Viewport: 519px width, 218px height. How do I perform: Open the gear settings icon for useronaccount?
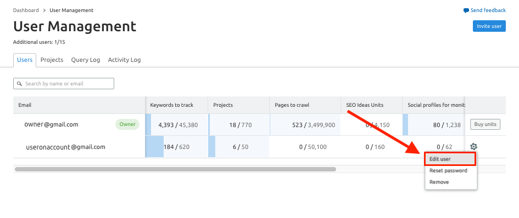click(473, 147)
